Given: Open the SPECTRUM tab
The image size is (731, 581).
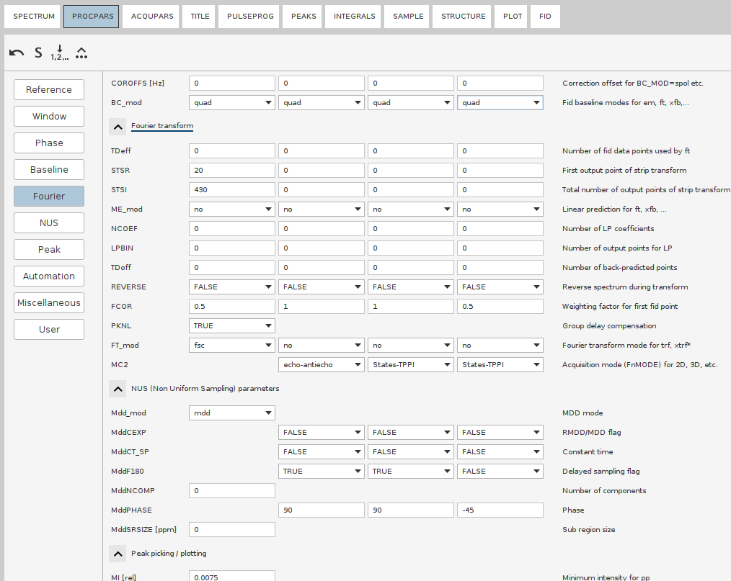Looking at the screenshot, I should [32, 16].
